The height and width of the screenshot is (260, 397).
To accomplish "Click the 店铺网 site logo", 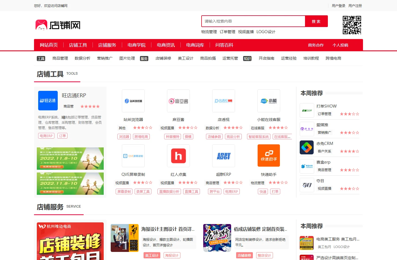I will pos(58,25).
